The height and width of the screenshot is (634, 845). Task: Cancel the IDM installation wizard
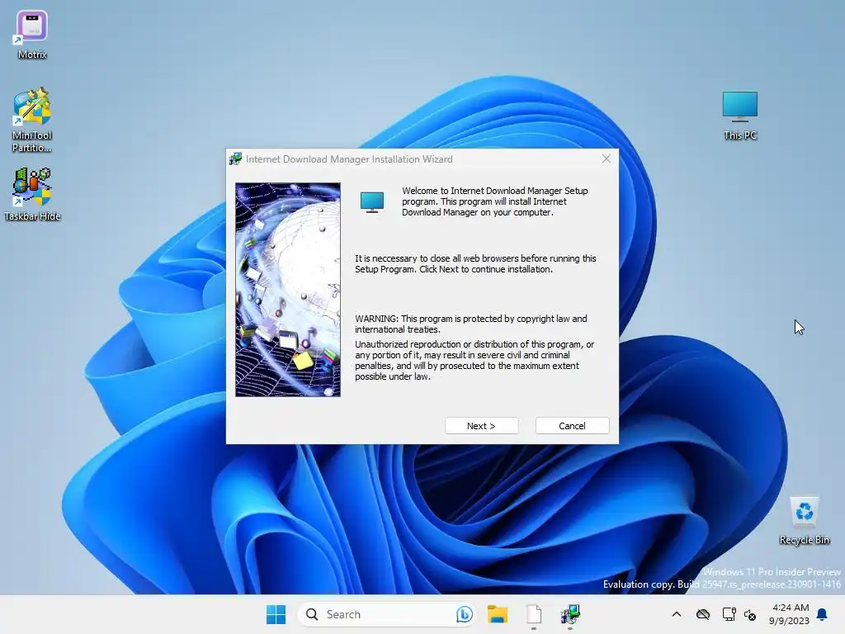click(572, 426)
